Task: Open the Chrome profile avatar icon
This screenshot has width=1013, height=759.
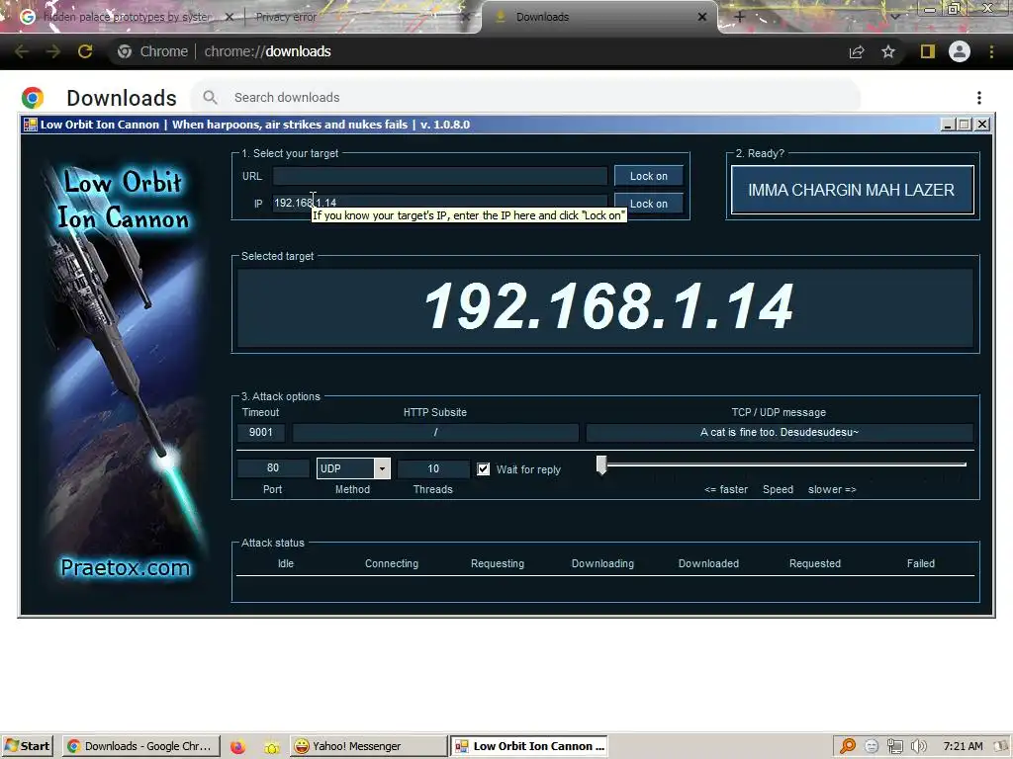Action: click(960, 51)
